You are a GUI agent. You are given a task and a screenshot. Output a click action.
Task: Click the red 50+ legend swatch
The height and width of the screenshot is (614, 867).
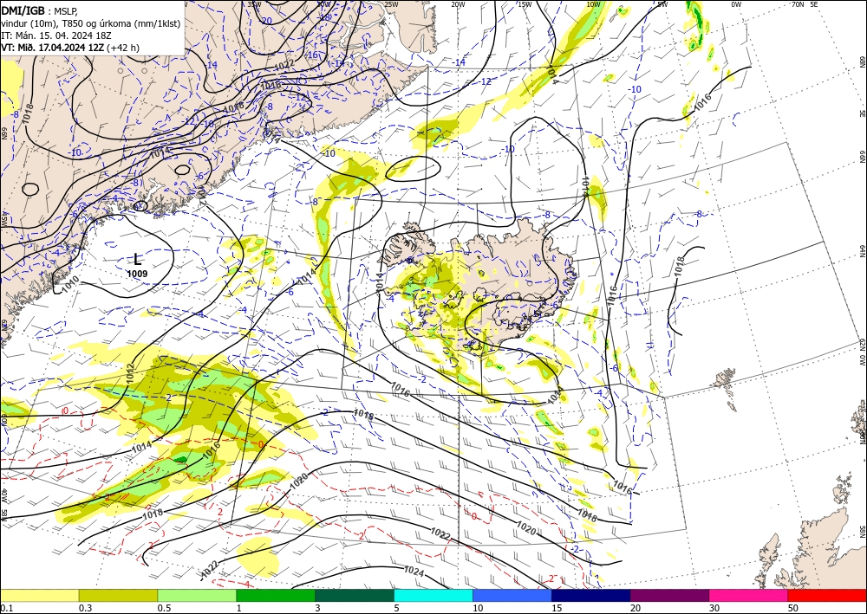[x=827, y=595]
